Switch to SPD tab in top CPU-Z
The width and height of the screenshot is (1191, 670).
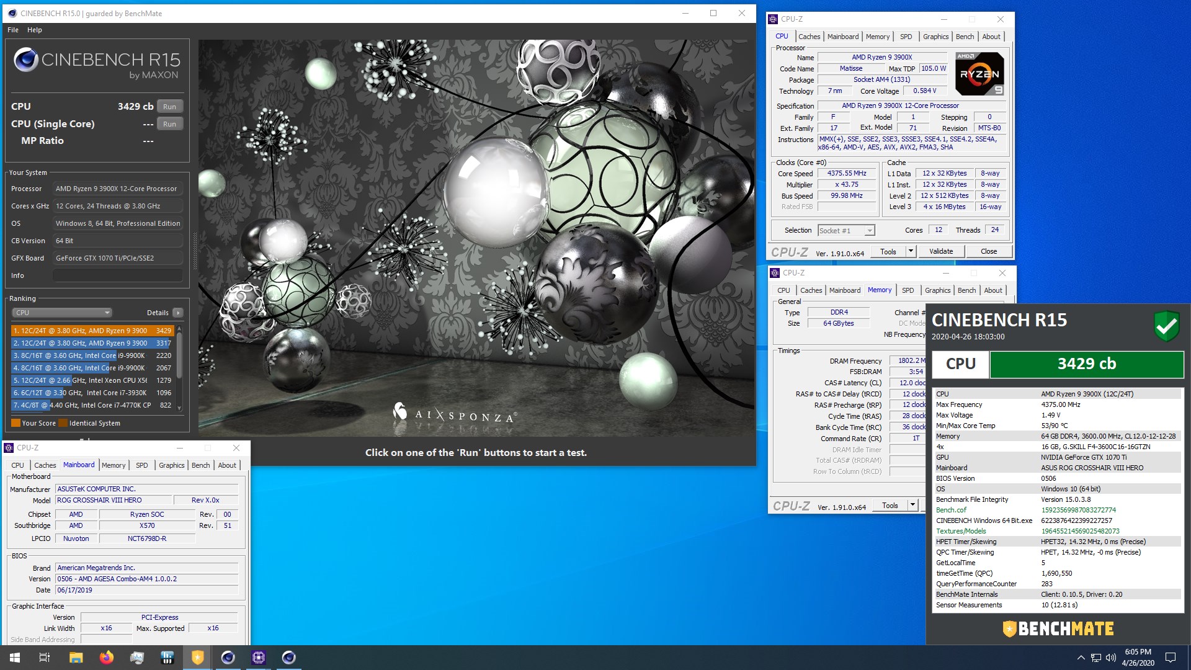(906, 37)
